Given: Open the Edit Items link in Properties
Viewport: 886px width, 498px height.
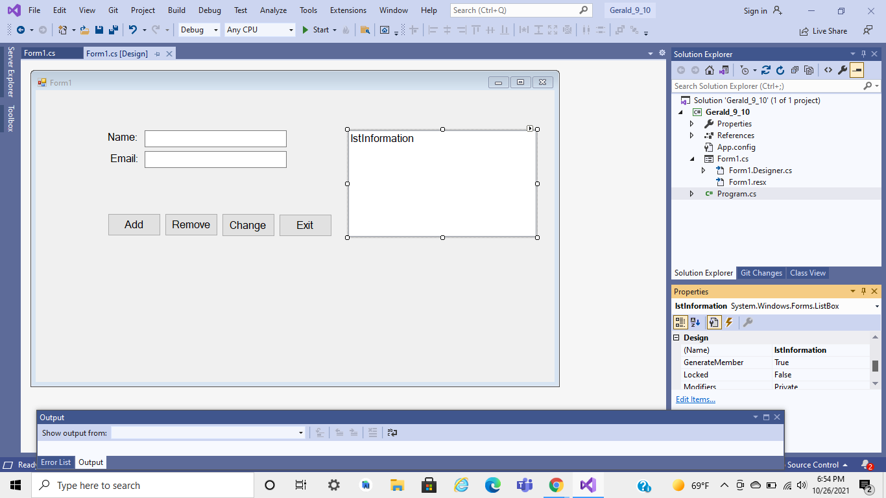Looking at the screenshot, I should (695, 399).
